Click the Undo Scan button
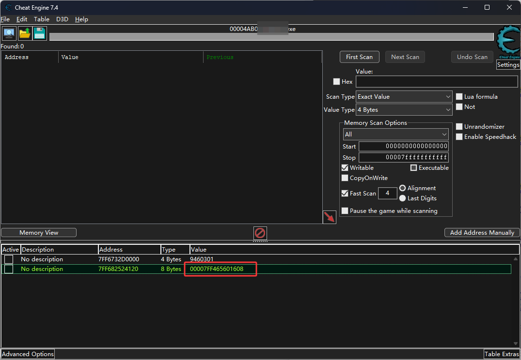Viewport: 521px width, 360px height. coord(472,57)
